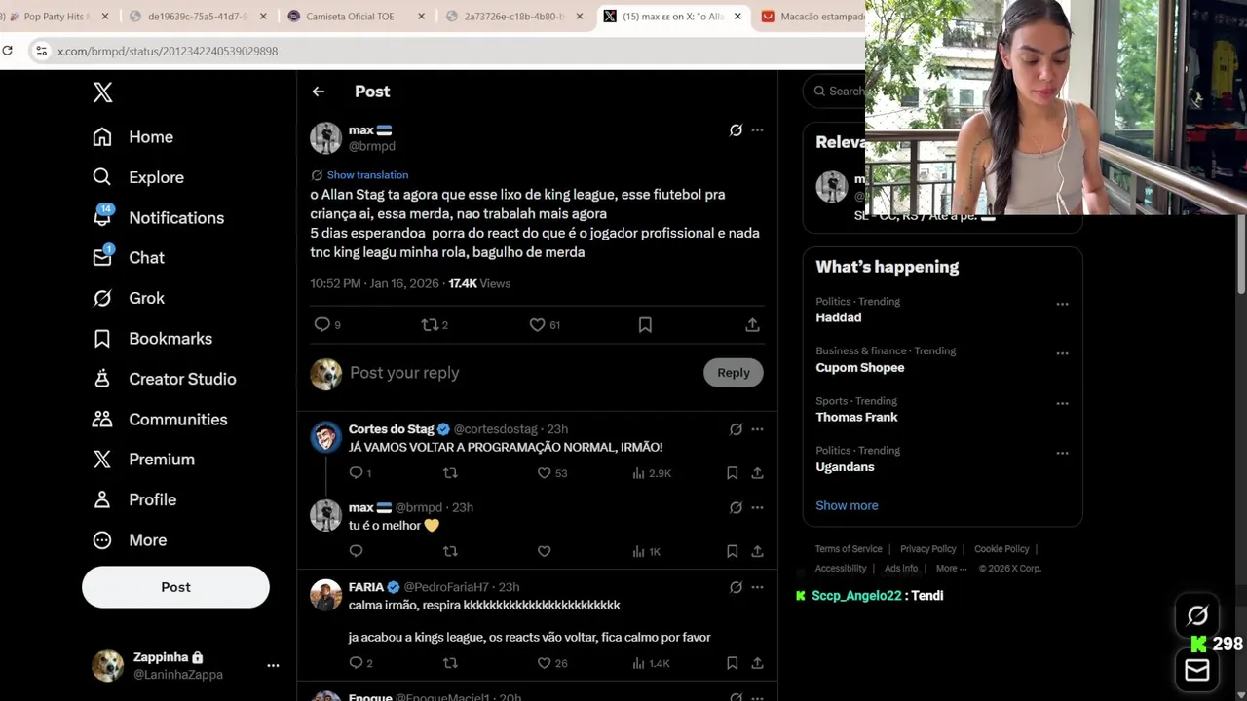Repost the main post by max
This screenshot has width=1247, height=701.
tap(435, 325)
